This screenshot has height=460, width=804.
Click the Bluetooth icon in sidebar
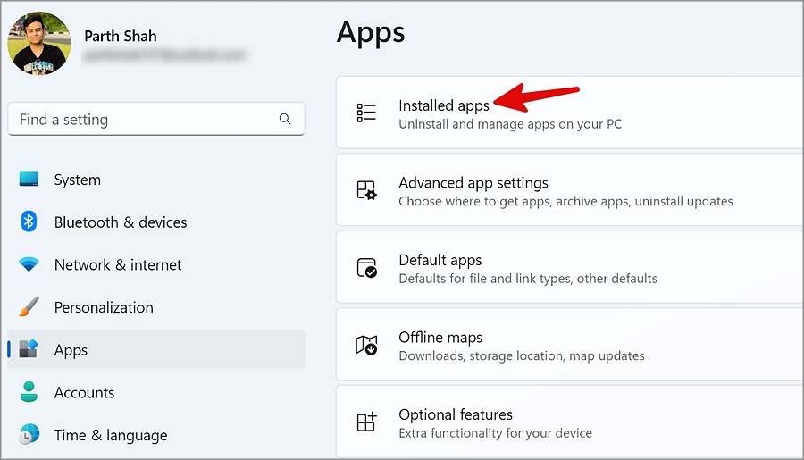[29, 222]
